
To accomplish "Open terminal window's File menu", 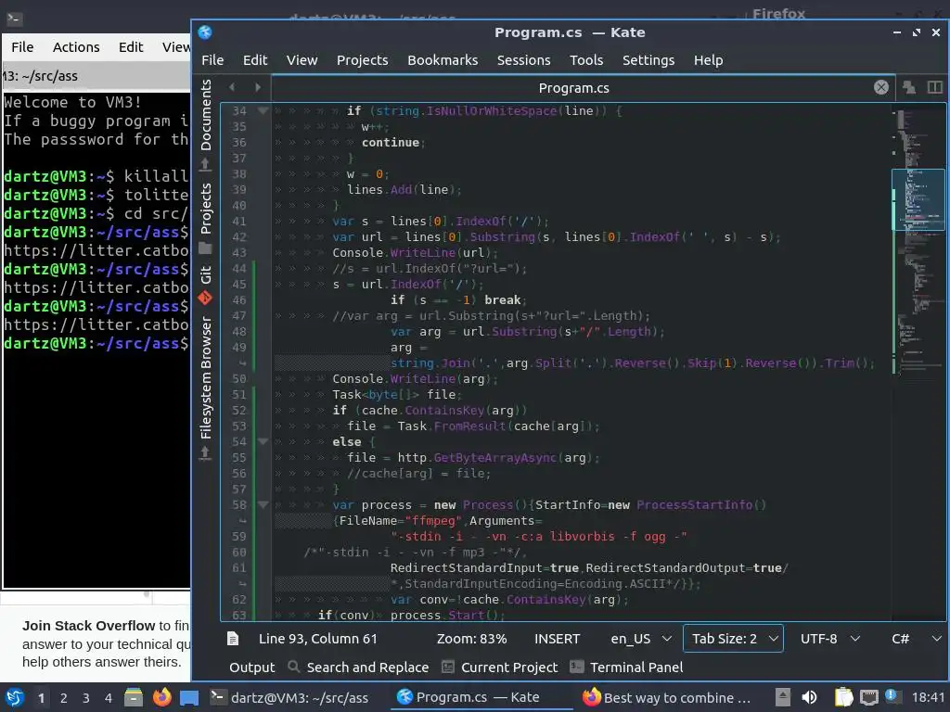I will pos(22,46).
